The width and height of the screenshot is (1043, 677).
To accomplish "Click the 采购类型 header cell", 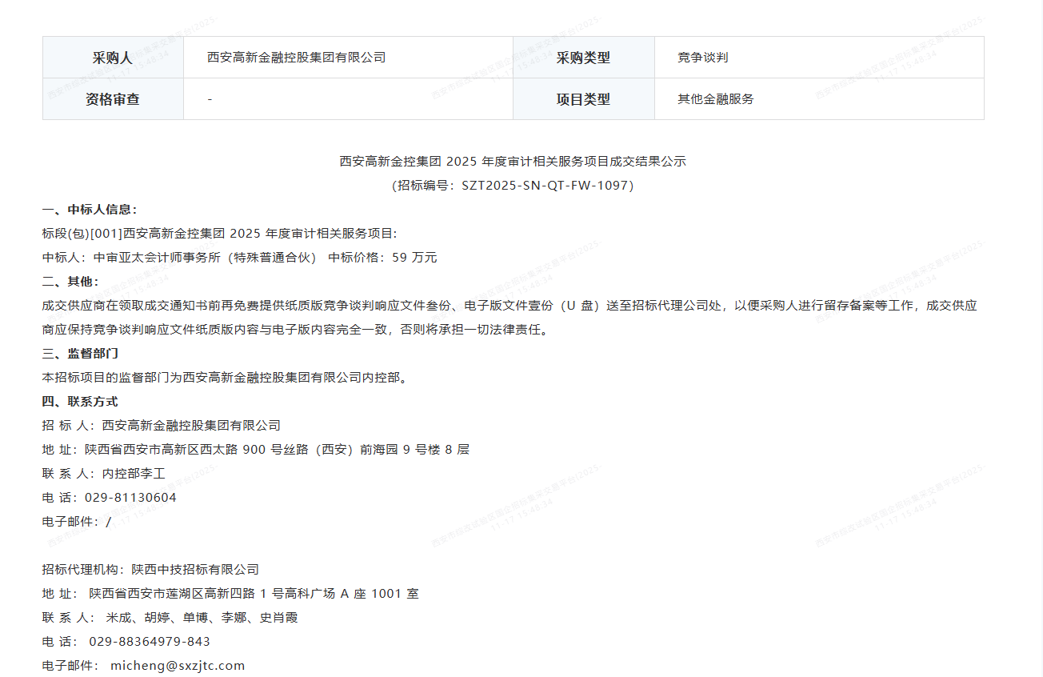I will pyautogui.click(x=583, y=58).
